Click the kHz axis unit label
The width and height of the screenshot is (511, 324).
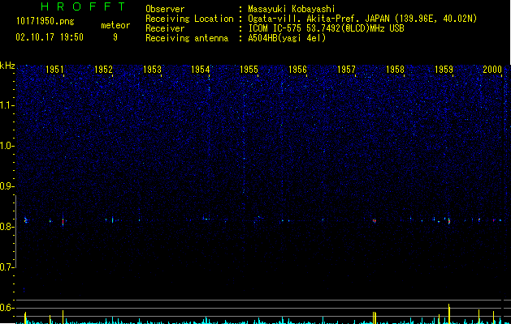click(x=7, y=66)
